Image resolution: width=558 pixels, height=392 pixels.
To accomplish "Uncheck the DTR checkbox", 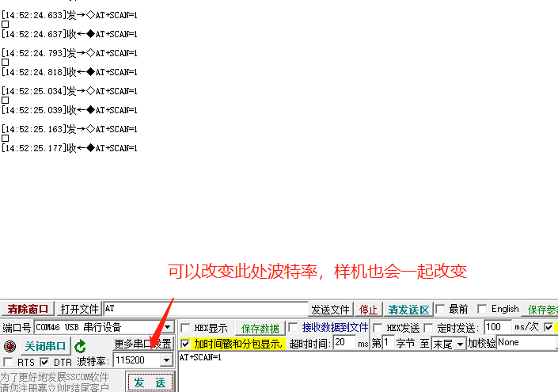I will 44,362.
